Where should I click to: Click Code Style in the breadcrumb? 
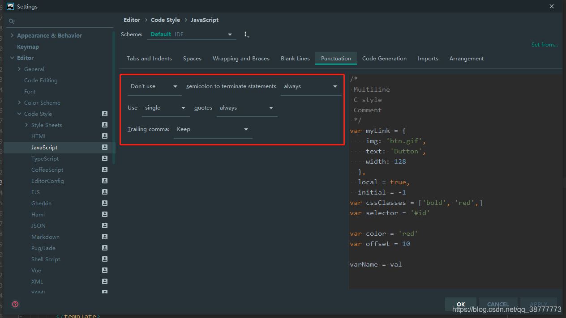point(165,20)
